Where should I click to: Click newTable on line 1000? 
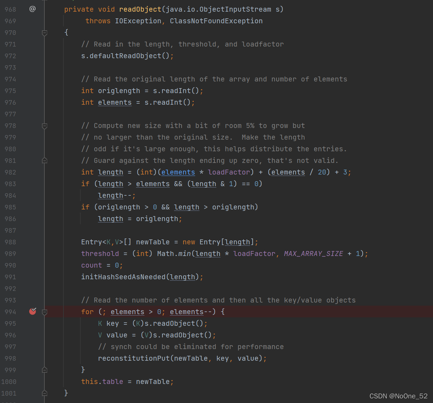[x=153, y=382]
